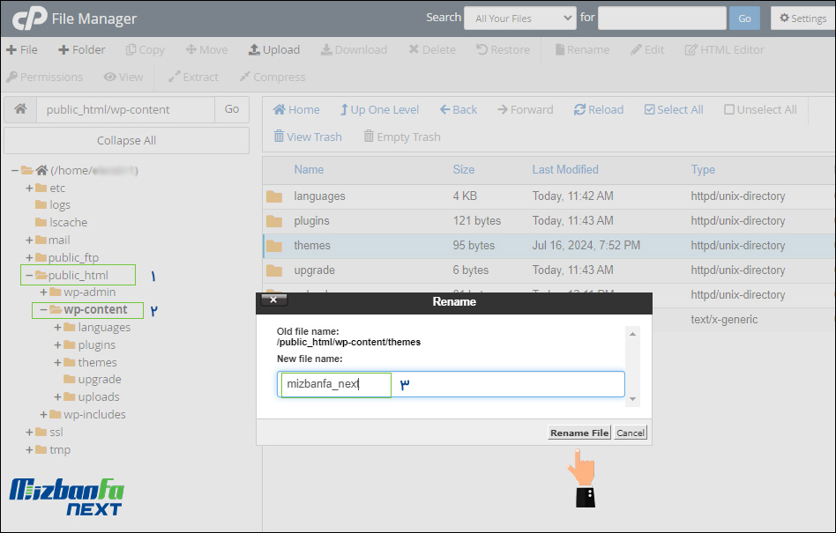Image resolution: width=836 pixels, height=533 pixels.
Task: Cancel the Rename dialog
Action: click(631, 433)
